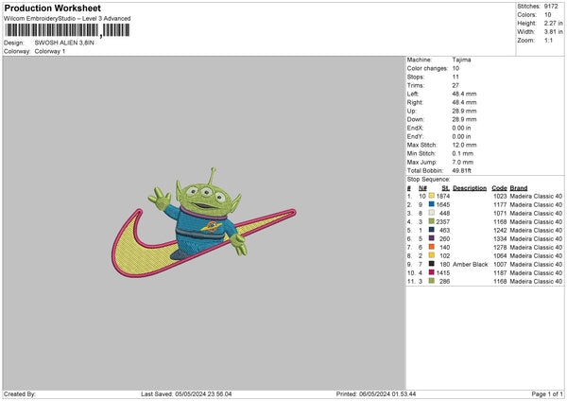Select the blue swatch for code 1177
This screenshot has height=401, width=567.
point(432,204)
